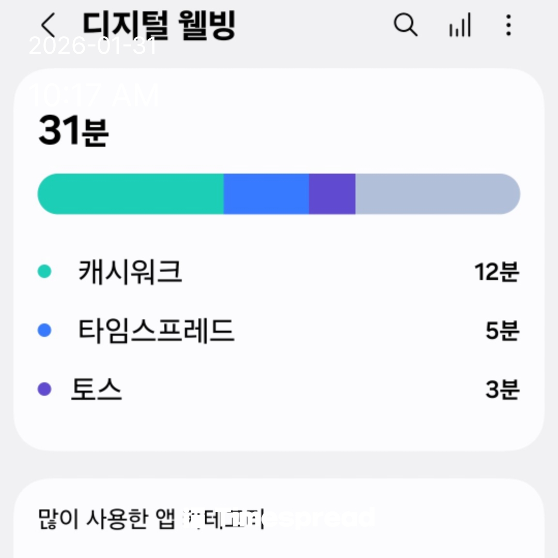Open the 타임스프레드 app usage entry
This screenshot has width=558, height=558.
pos(156,330)
